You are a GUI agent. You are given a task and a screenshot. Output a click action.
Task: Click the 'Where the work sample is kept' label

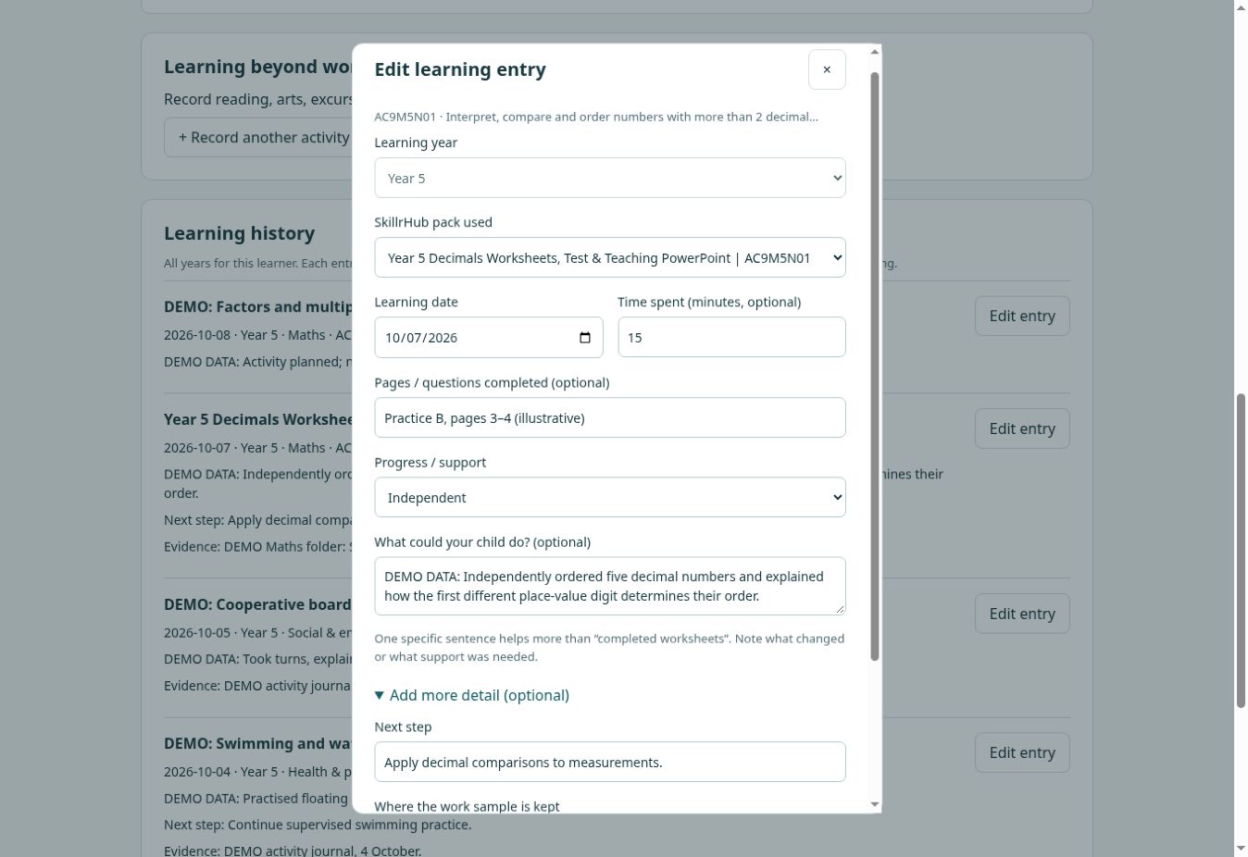tap(467, 806)
